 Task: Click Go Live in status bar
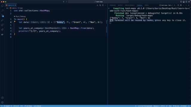click(x=176, y=106)
